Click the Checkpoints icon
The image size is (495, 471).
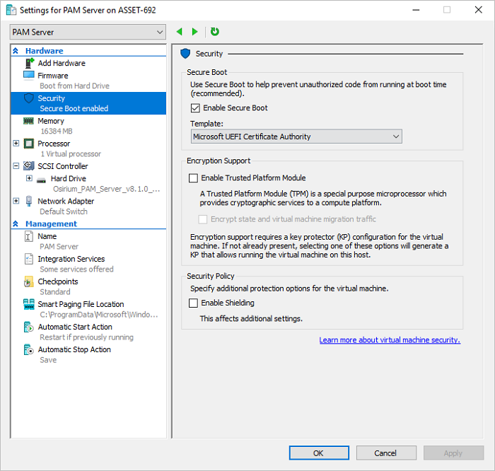pyautogui.click(x=28, y=281)
